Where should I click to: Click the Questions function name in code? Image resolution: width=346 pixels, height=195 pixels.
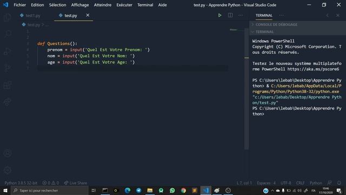click(58, 43)
